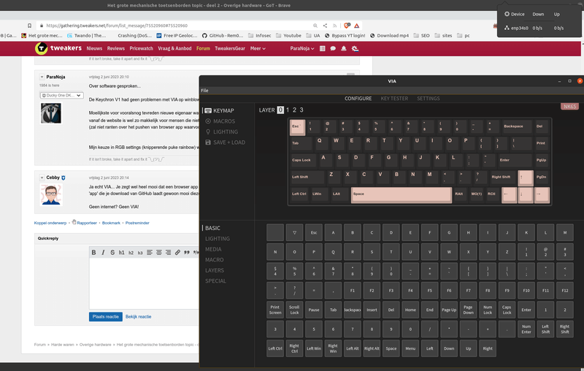Viewport: 584px width, 371px height.
Task: Toggle bold formatting in Quickreply editor
Action: 94,253
